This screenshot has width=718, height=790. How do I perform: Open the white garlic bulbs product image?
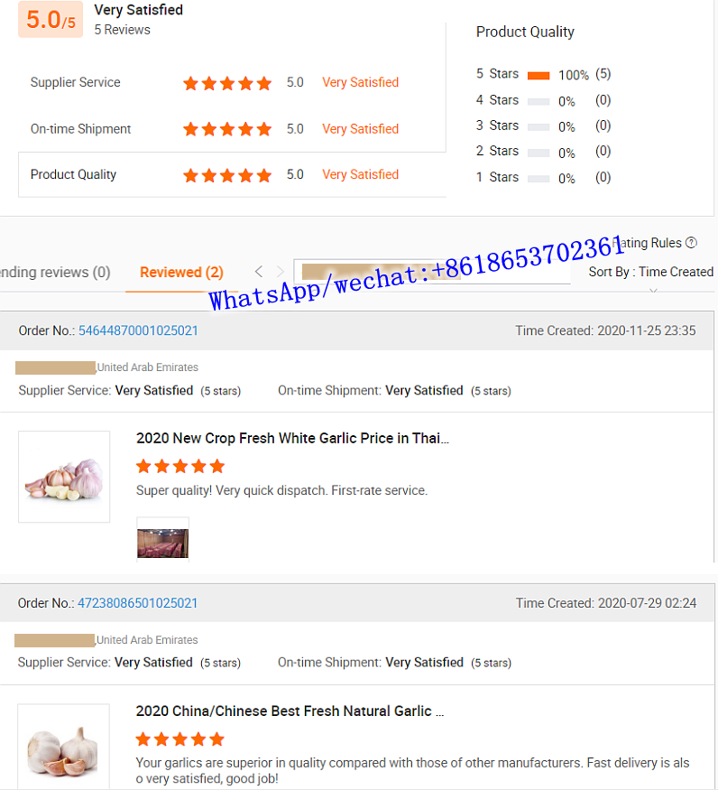(x=63, y=747)
